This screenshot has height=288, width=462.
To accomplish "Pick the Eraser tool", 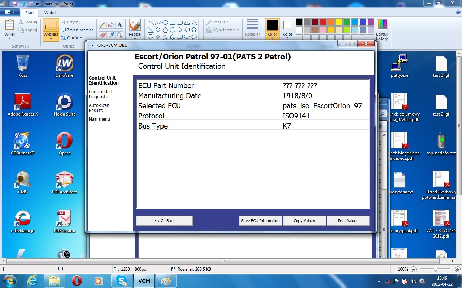I will 103,35.
